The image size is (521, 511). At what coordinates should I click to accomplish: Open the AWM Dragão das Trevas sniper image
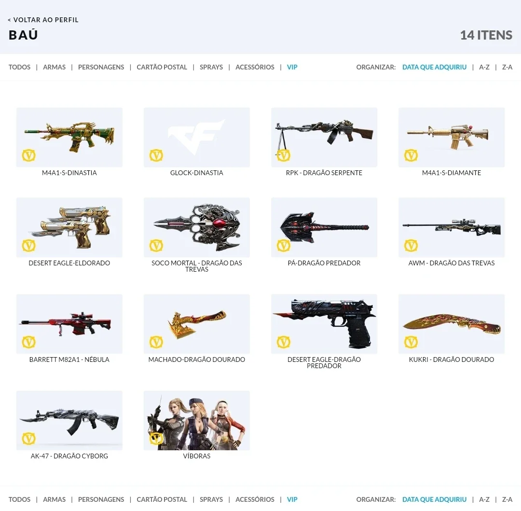[452, 228]
